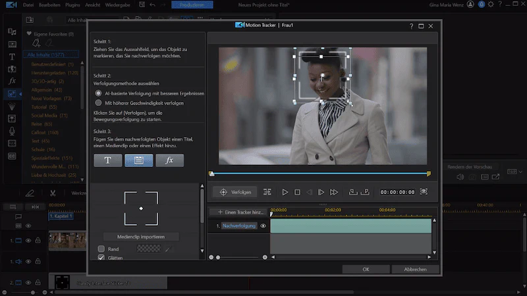Choose the fx effect button

point(170,160)
